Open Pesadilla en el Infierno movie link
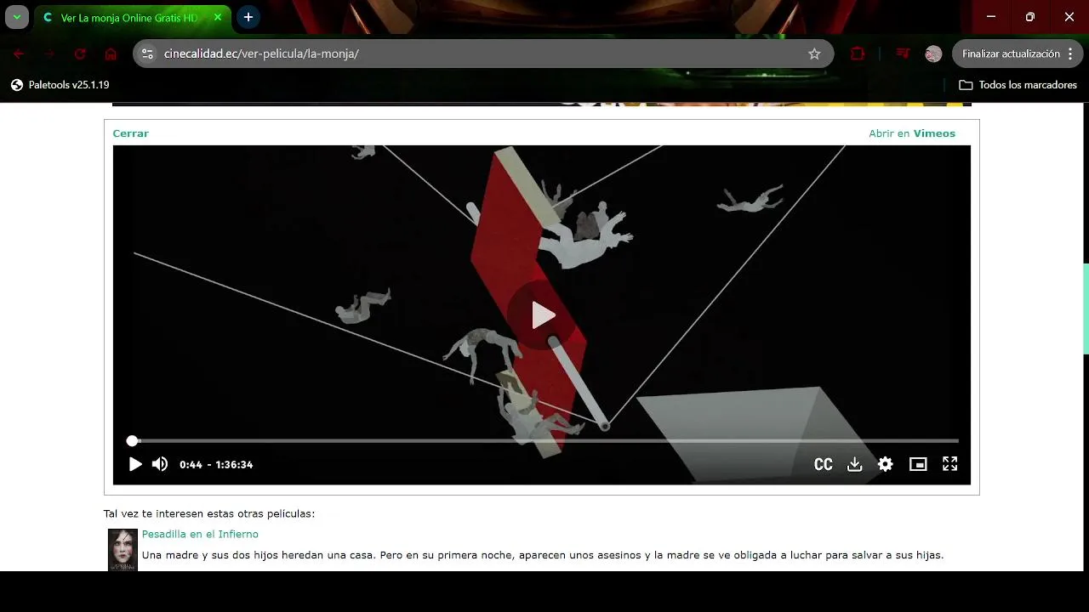The image size is (1089, 612). click(200, 534)
